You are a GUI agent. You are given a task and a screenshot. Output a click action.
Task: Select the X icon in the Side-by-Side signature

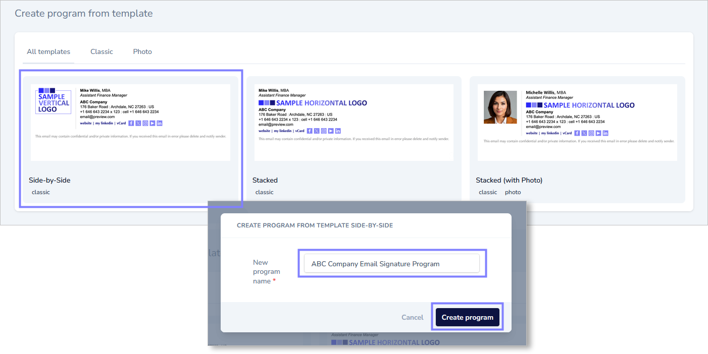[x=138, y=123]
